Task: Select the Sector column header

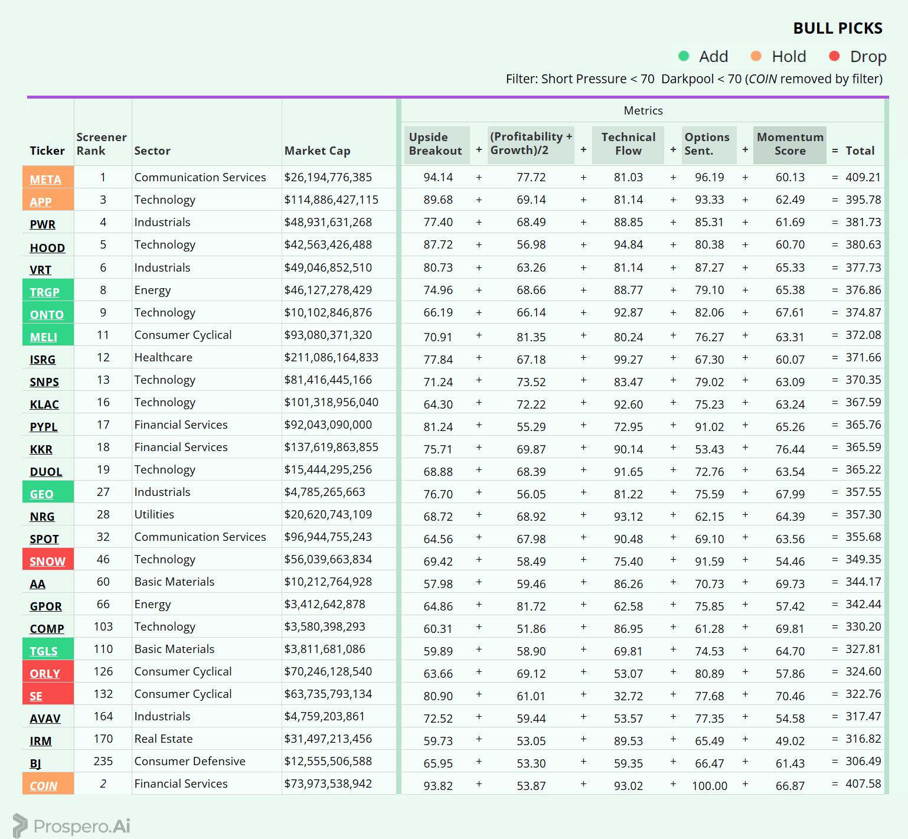Action: point(152,151)
